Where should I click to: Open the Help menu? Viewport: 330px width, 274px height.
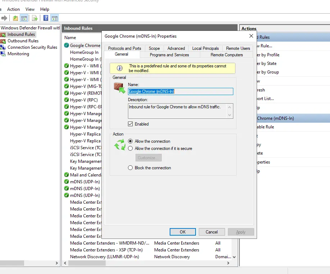[x=45, y=9]
